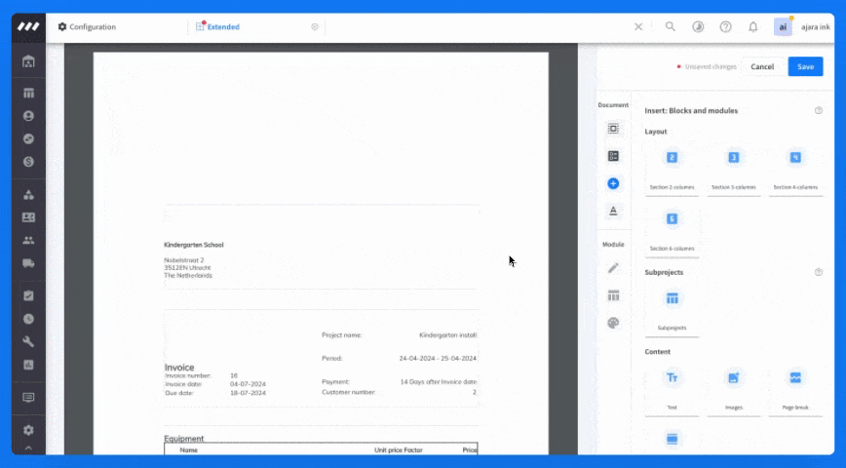
Task: Switch to the Extended tab
Action: [x=222, y=27]
